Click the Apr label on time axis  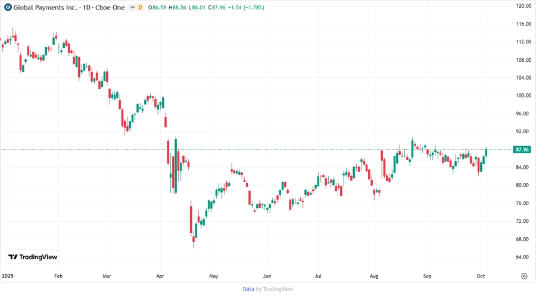pos(160,276)
